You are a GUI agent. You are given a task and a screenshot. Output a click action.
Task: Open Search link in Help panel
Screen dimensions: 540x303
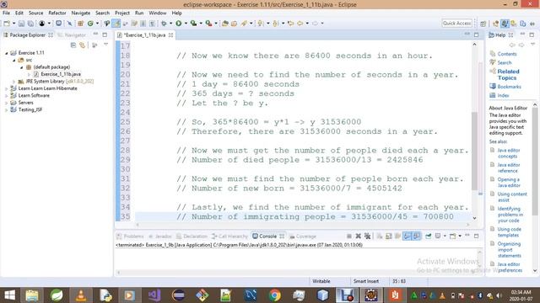click(x=505, y=62)
